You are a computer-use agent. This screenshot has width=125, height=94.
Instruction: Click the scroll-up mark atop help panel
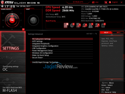(112, 35)
